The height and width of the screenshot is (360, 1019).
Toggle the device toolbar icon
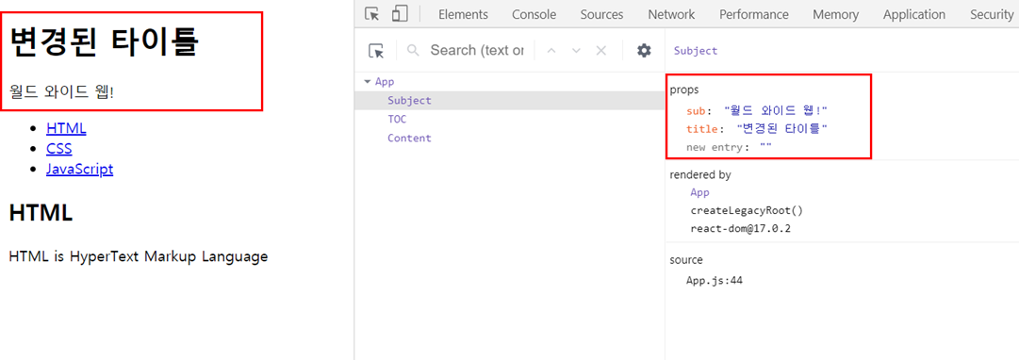click(x=400, y=13)
